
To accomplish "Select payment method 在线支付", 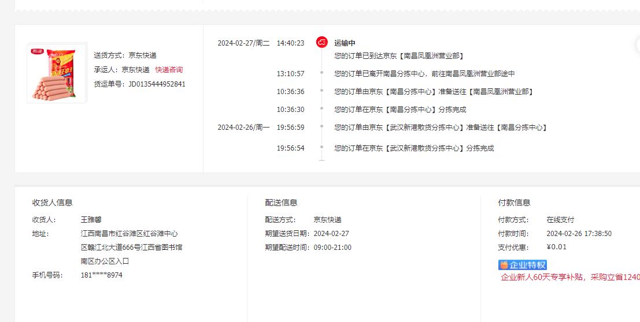I will point(560,220).
